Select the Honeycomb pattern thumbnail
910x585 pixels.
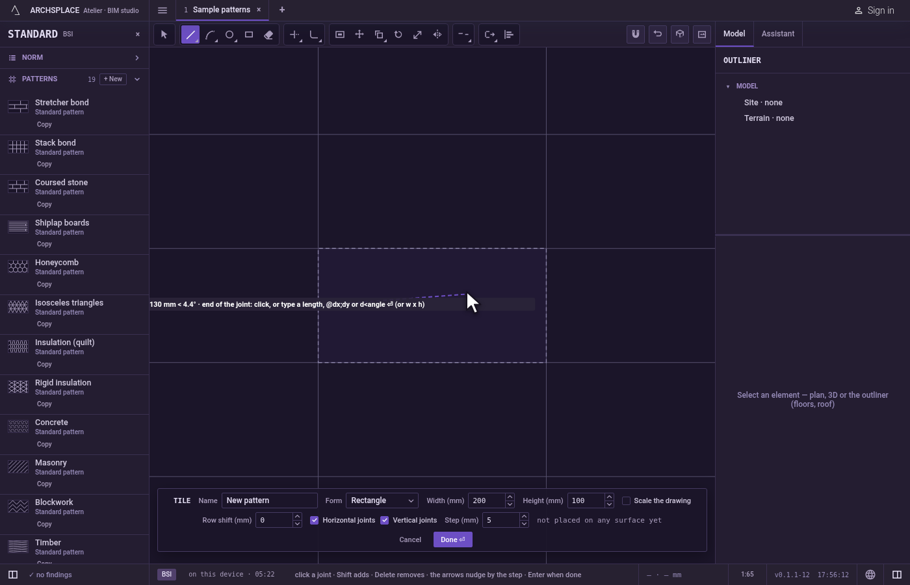coord(18,266)
